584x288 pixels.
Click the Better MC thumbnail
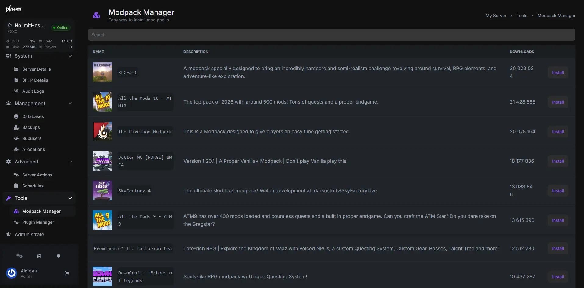(102, 161)
